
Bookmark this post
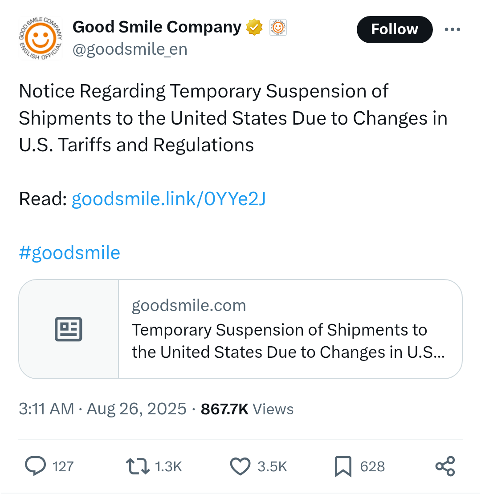pos(343,466)
